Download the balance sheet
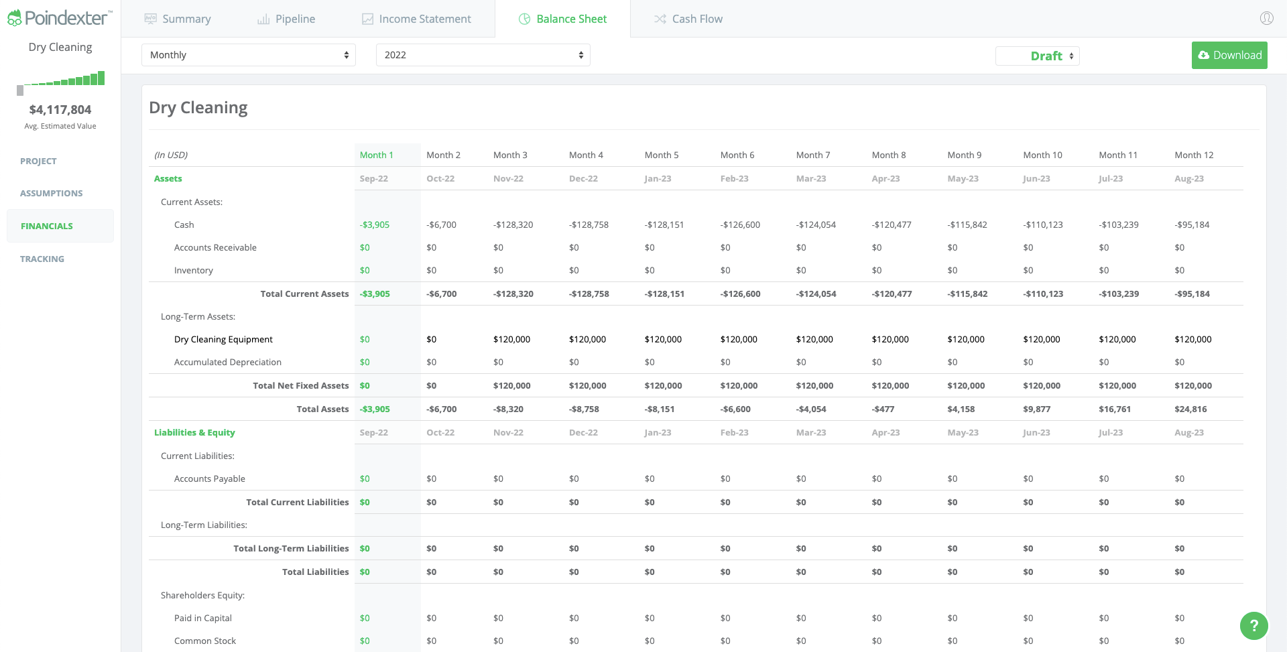 point(1229,55)
